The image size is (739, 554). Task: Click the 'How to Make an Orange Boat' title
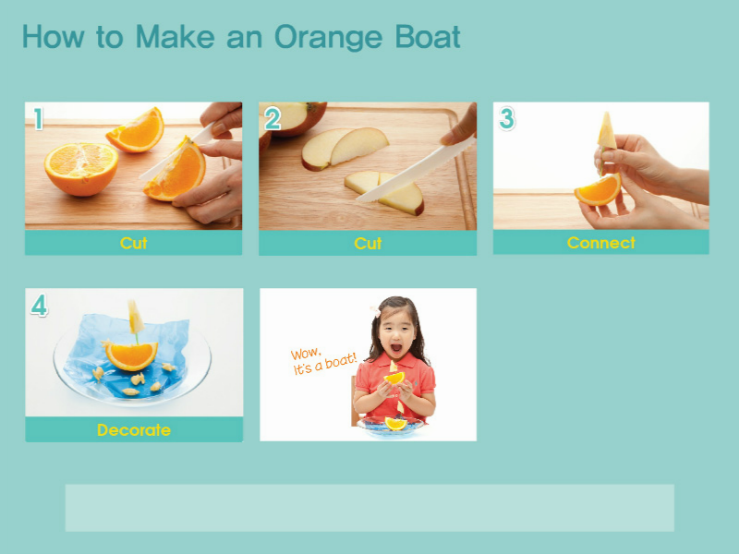point(241,37)
